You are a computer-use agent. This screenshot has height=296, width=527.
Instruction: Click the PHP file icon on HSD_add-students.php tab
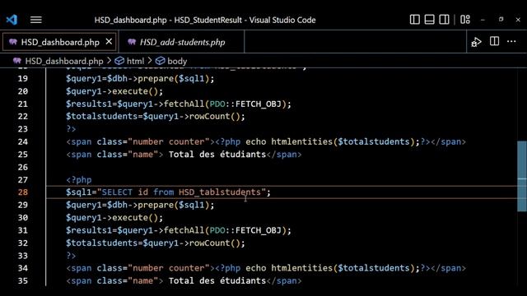tap(132, 42)
